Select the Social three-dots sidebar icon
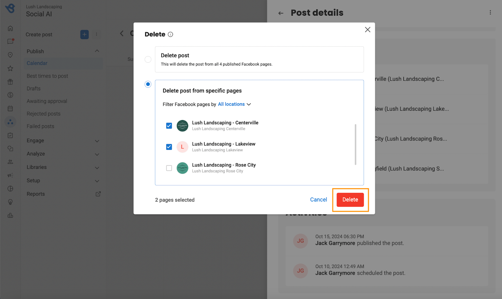The image size is (502, 299). click(10, 122)
